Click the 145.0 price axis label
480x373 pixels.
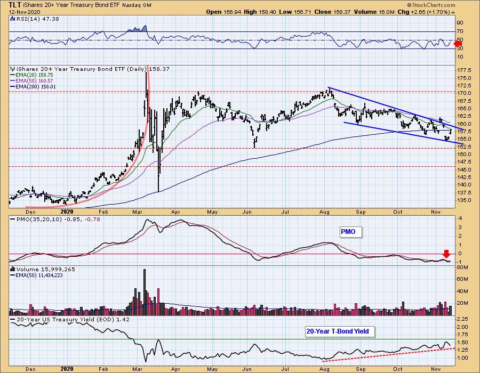(464, 169)
